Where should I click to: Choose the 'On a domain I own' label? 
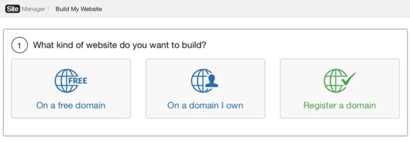point(205,105)
